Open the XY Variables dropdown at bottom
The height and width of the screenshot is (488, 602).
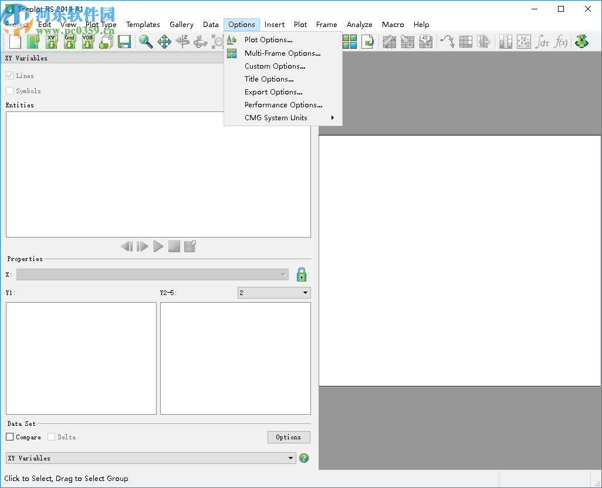pos(151,458)
